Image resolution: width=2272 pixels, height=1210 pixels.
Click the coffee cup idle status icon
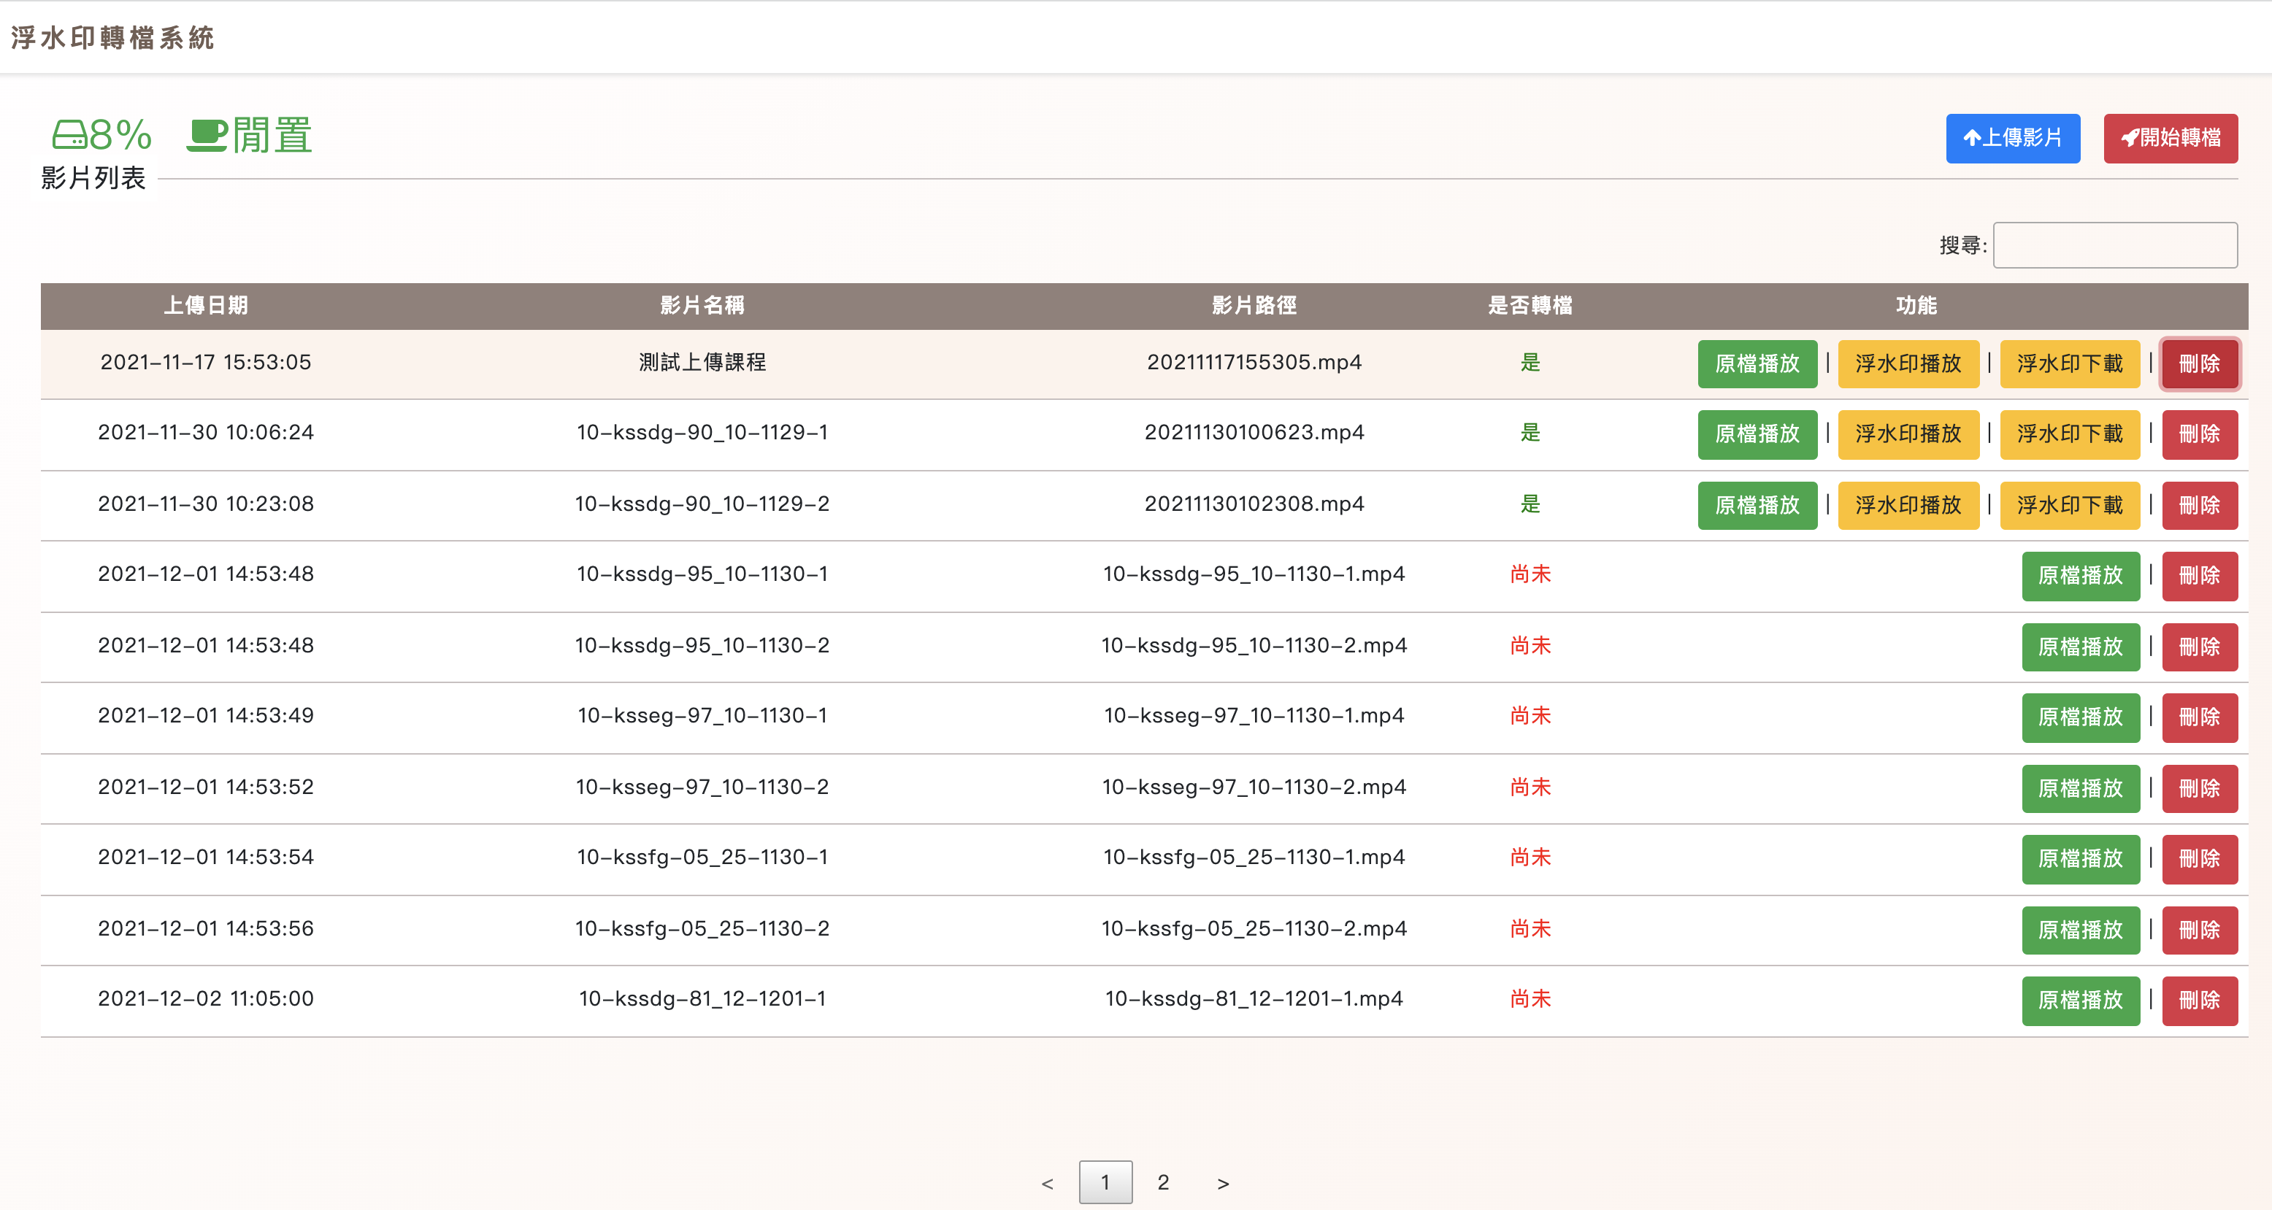pyautogui.click(x=207, y=136)
